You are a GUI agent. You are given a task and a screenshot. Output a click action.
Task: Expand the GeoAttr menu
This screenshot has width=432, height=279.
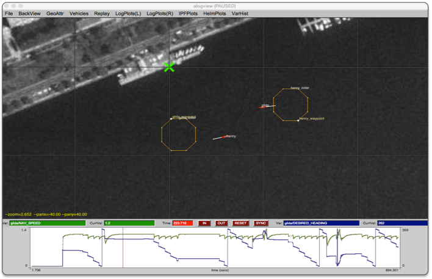coord(55,13)
